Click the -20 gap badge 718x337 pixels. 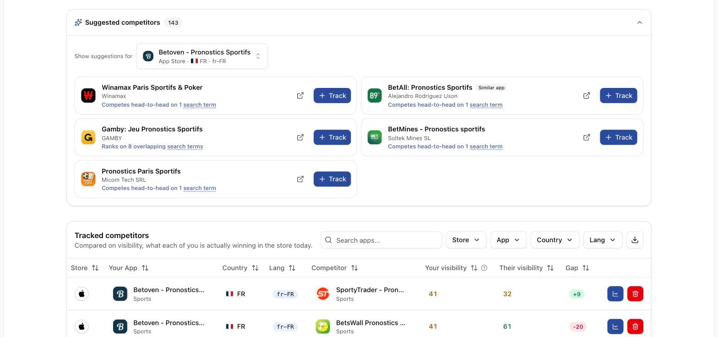578,327
